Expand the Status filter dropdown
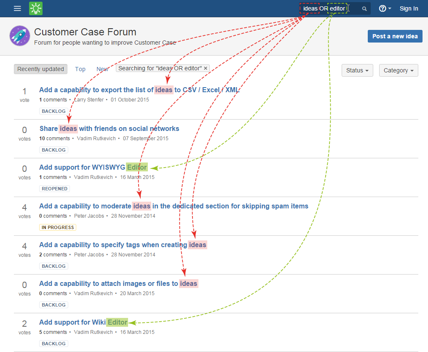428x352 pixels. 357,70
